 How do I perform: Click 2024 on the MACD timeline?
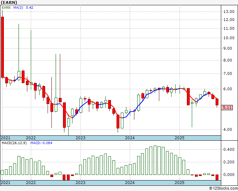[130, 183]
